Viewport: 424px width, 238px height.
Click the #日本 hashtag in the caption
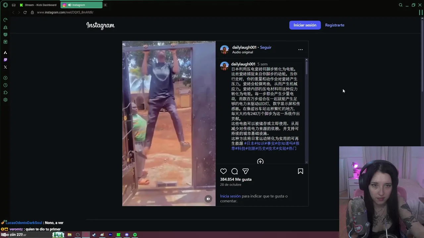pyautogui.click(x=249, y=143)
